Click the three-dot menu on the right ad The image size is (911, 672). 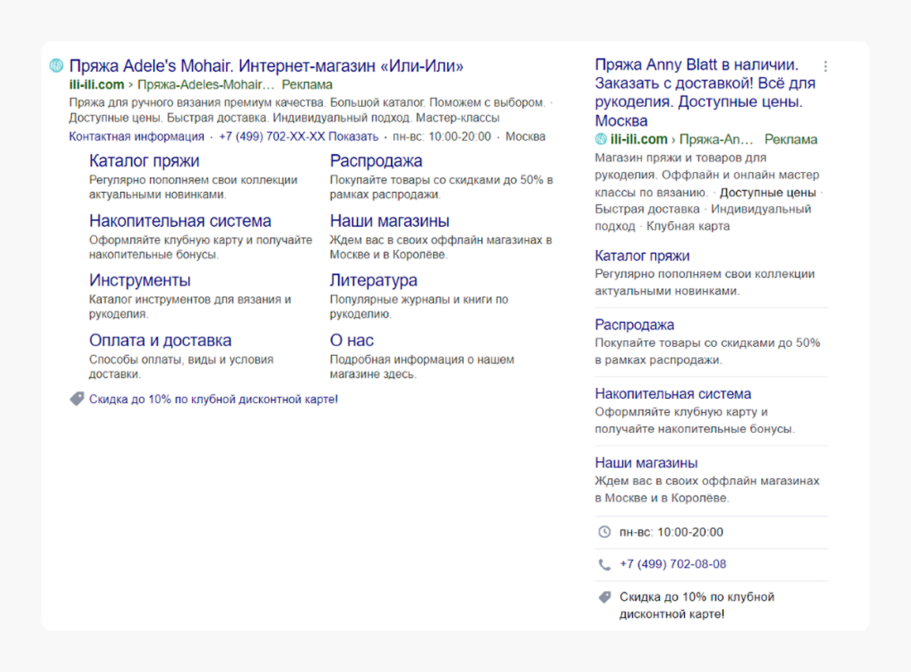pyautogui.click(x=826, y=66)
